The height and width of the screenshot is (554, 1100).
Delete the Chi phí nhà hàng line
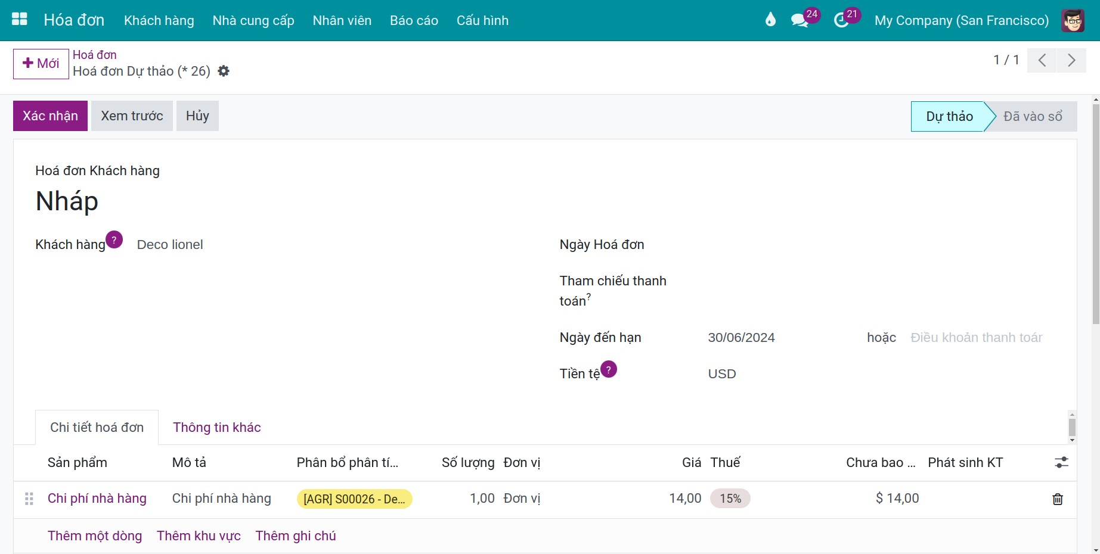[1058, 499]
